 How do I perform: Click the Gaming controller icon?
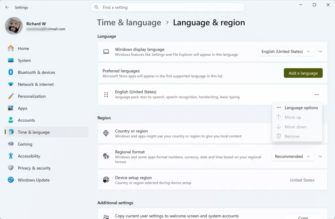tap(11, 144)
